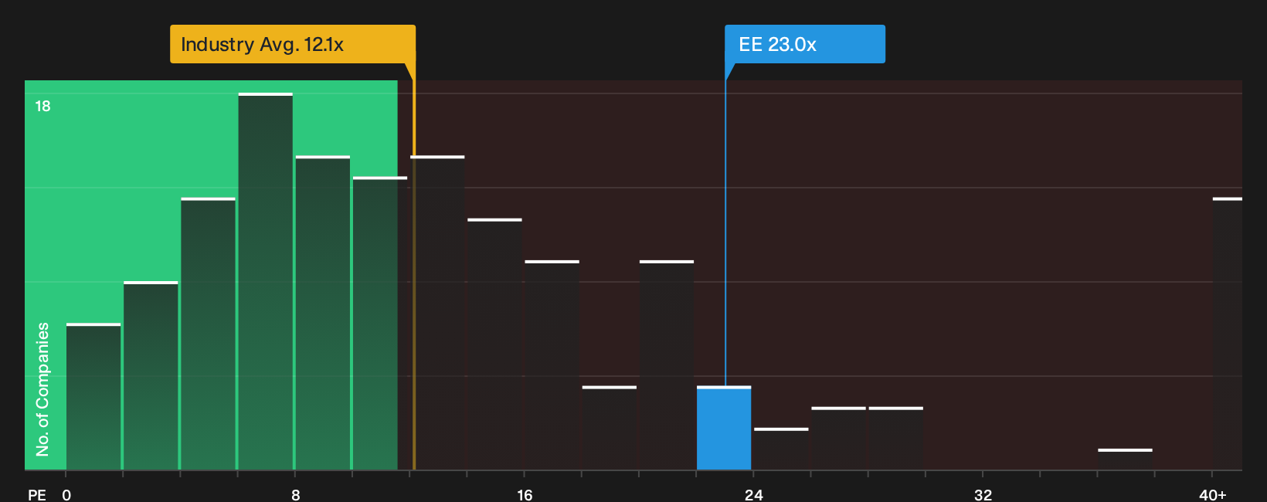Click the small bar near PE 37
The image size is (1267, 502).
pos(1125,460)
